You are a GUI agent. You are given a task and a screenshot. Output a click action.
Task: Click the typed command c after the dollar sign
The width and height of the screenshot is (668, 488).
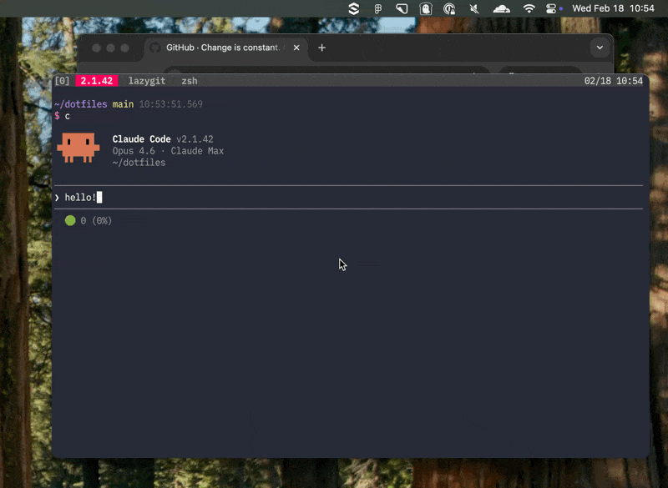68,116
